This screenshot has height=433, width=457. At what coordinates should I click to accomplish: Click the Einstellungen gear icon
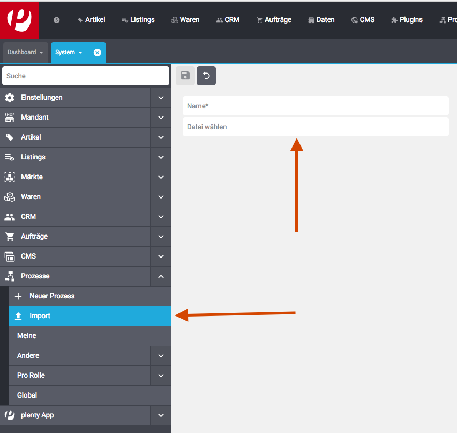[10, 98]
